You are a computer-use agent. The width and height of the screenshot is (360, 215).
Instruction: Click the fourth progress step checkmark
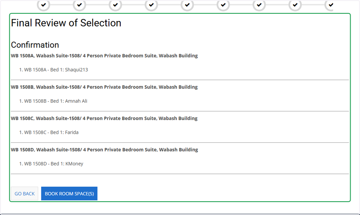[x=151, y=5]
